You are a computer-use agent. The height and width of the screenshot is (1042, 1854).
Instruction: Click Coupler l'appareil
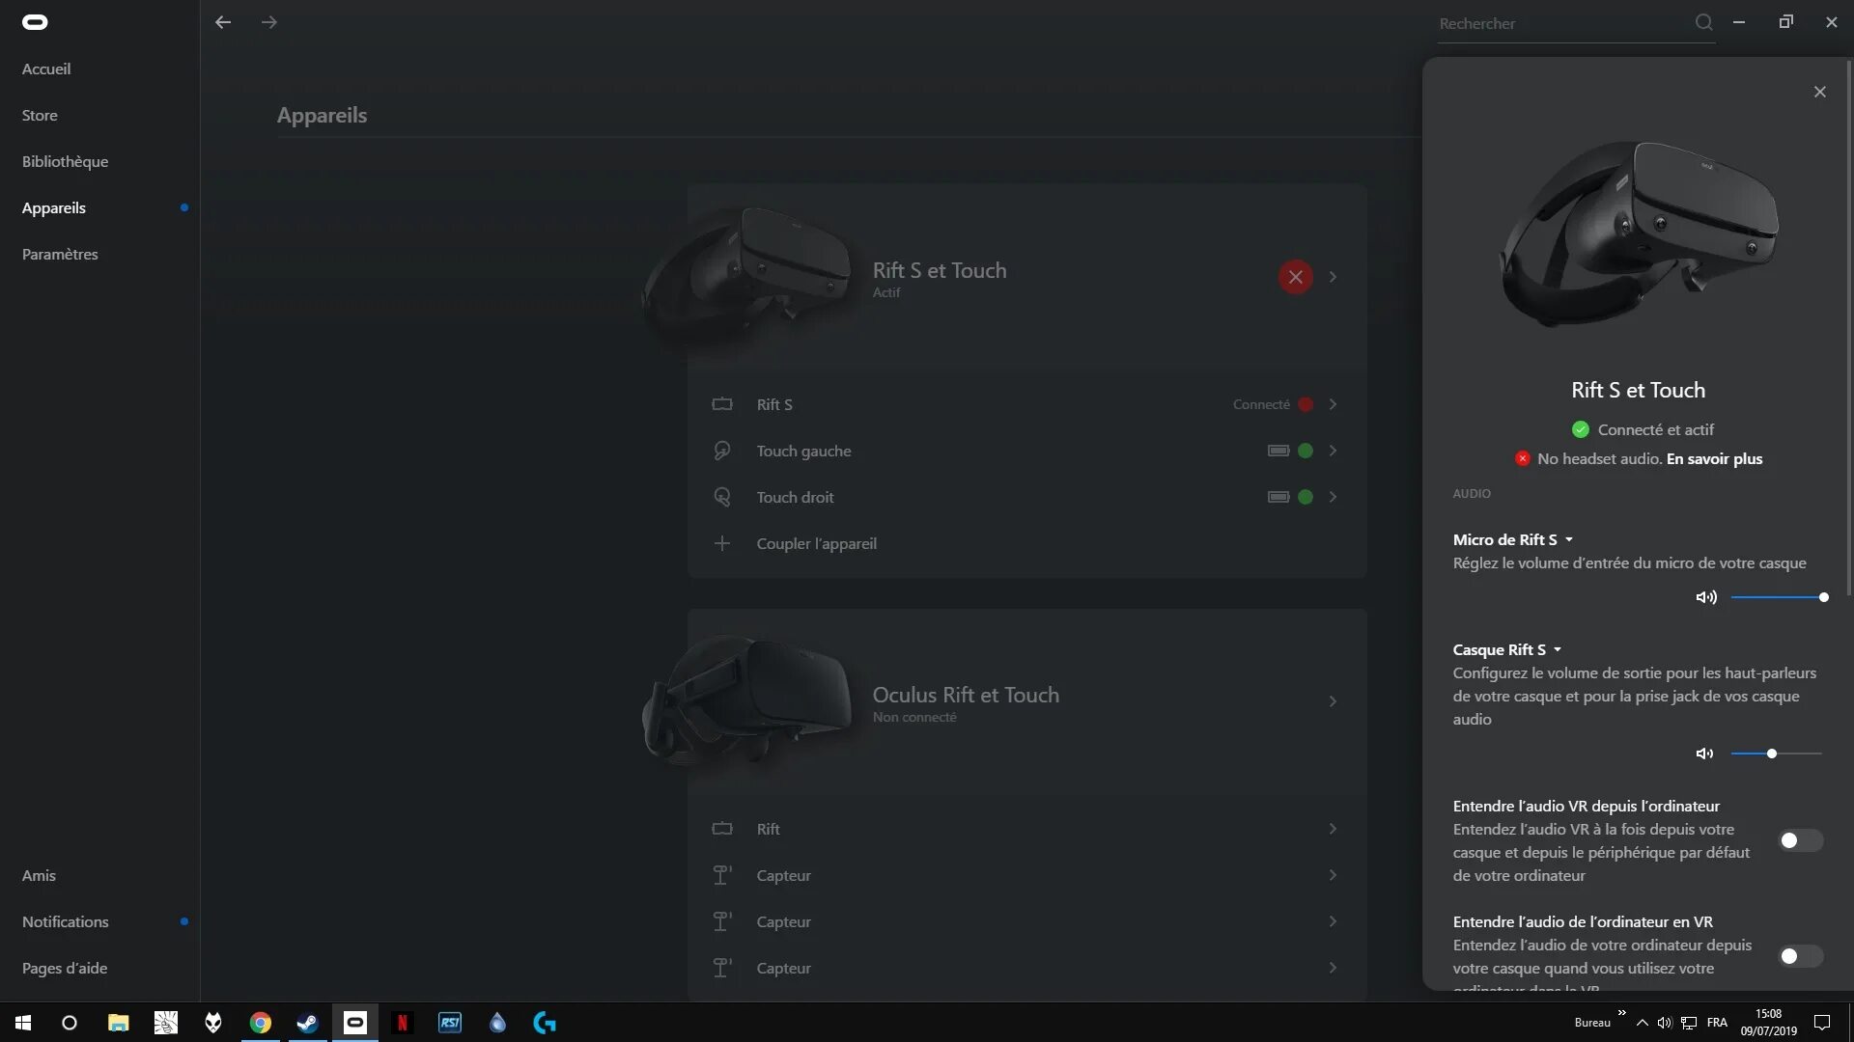[816, 543]
